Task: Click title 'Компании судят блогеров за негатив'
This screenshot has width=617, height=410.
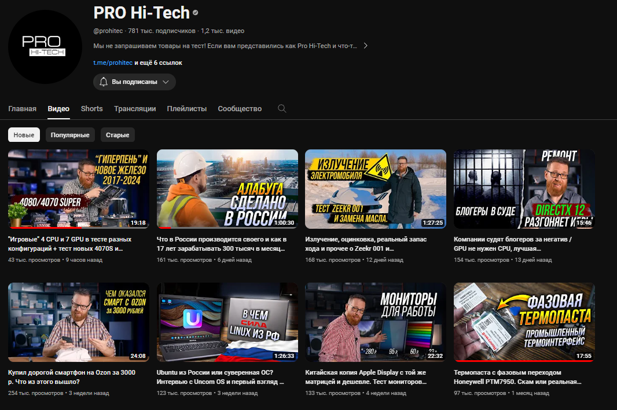Action: coord(513,244)
